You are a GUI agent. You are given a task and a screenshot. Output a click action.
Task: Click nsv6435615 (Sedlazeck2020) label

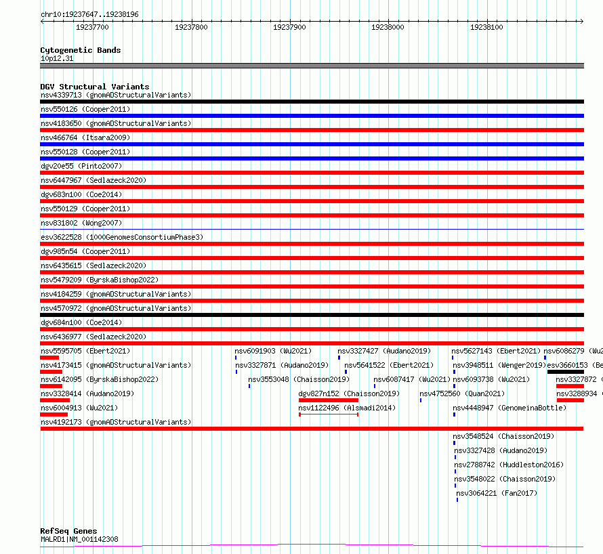93,265
